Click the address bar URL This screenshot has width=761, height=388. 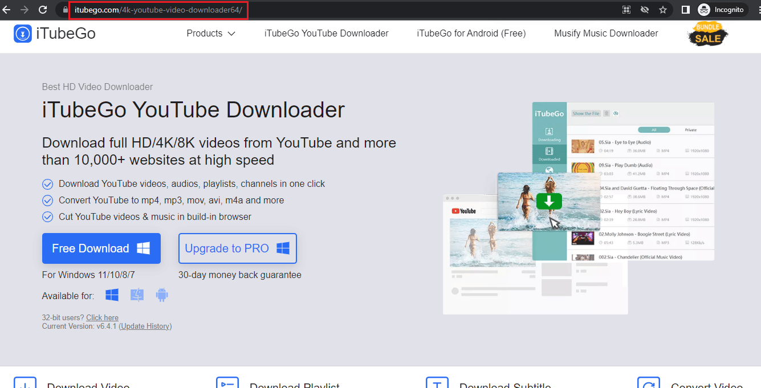point(158,10)
